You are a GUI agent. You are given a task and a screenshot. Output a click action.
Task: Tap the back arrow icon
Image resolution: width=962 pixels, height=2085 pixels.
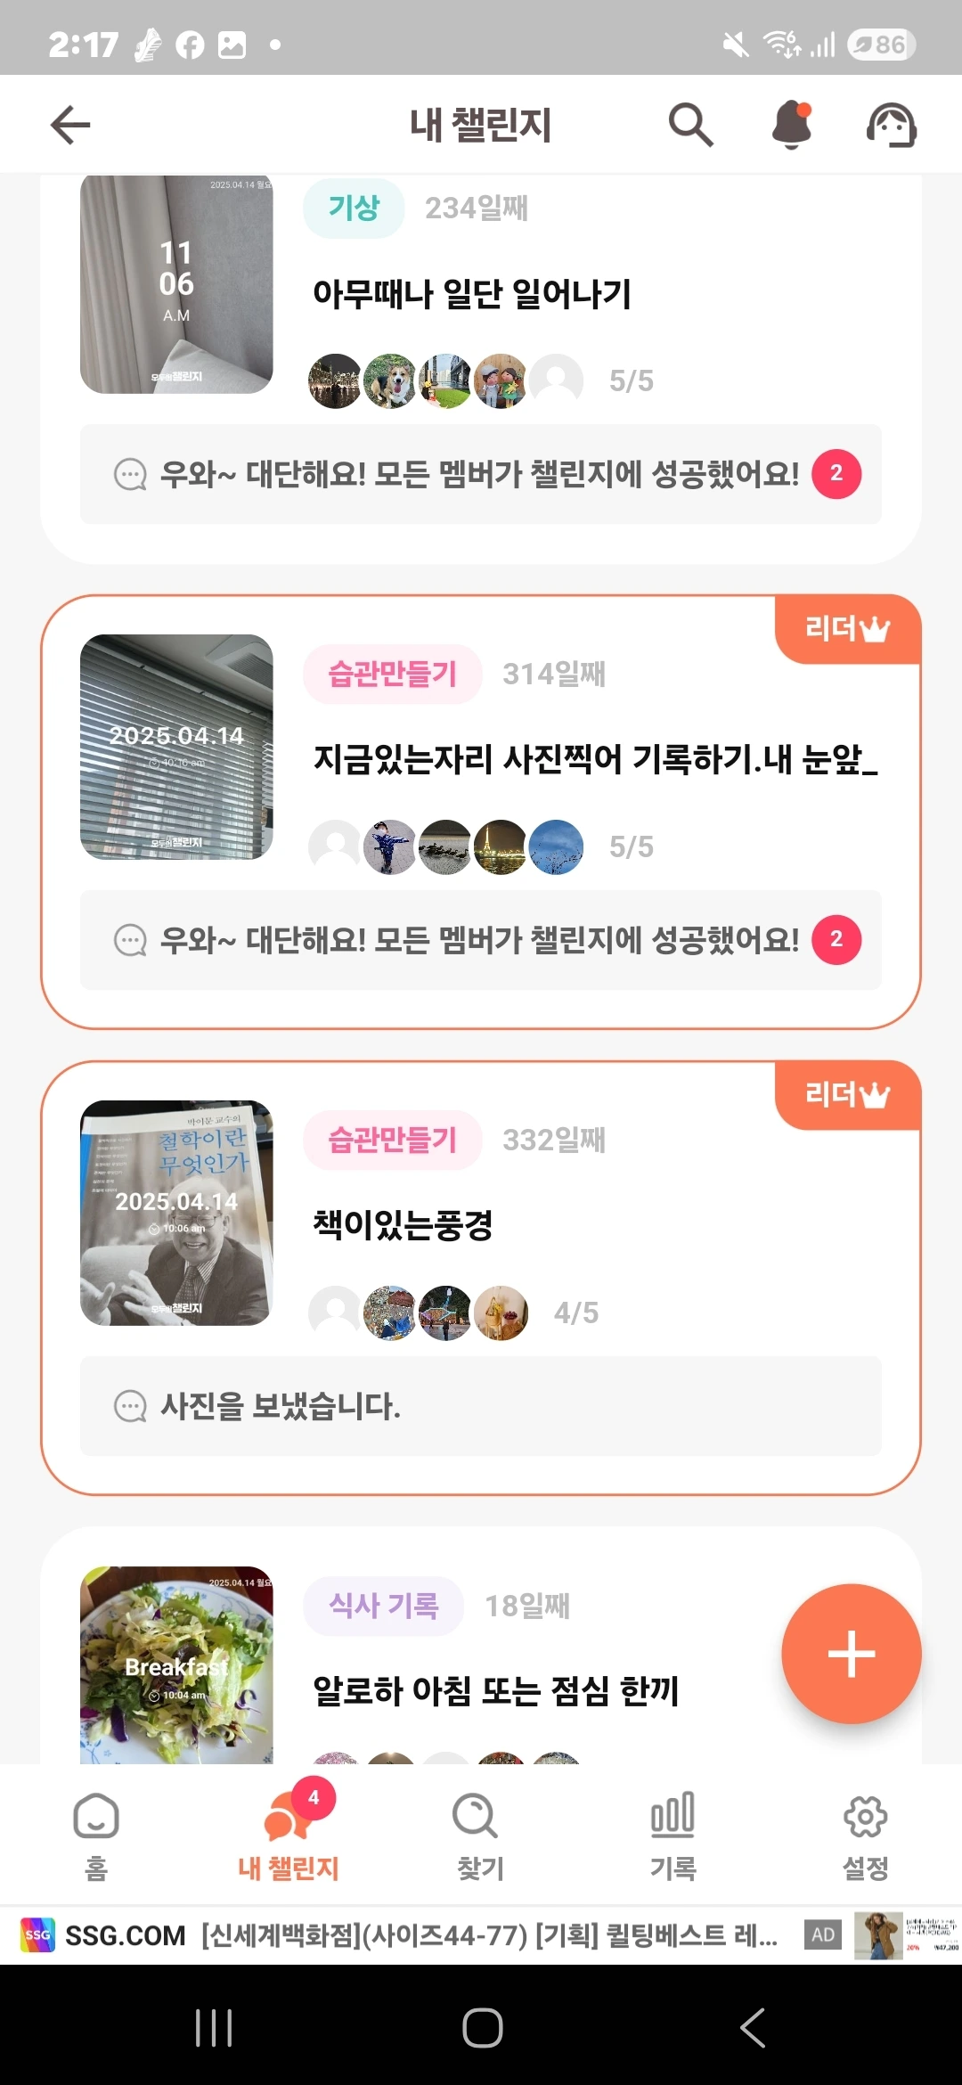tap(70, 125)
